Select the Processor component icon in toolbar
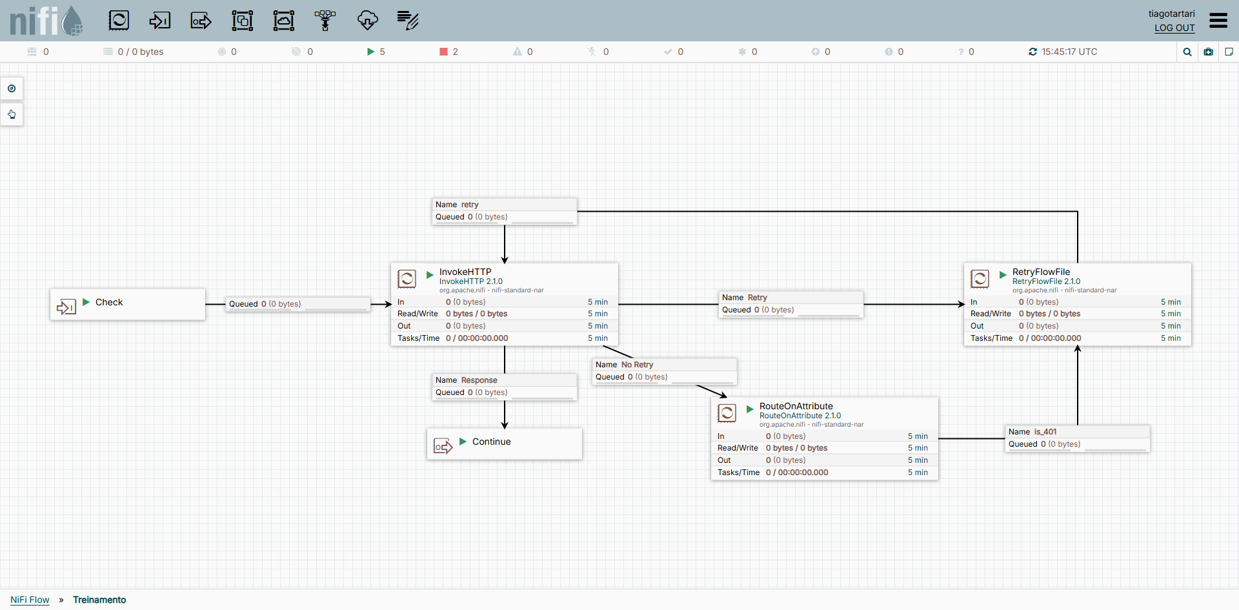1239x610 pixels. pos(119,21)
